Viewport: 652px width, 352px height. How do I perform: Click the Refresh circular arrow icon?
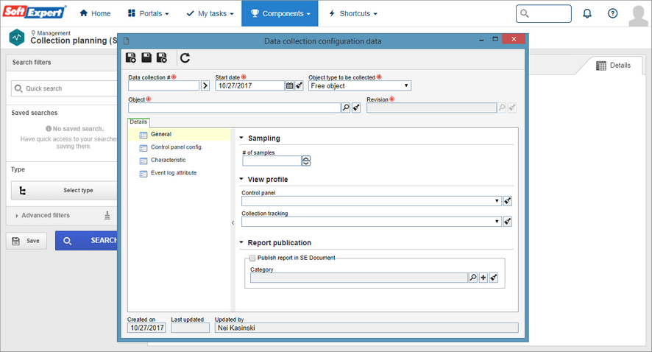click(185, 58)
